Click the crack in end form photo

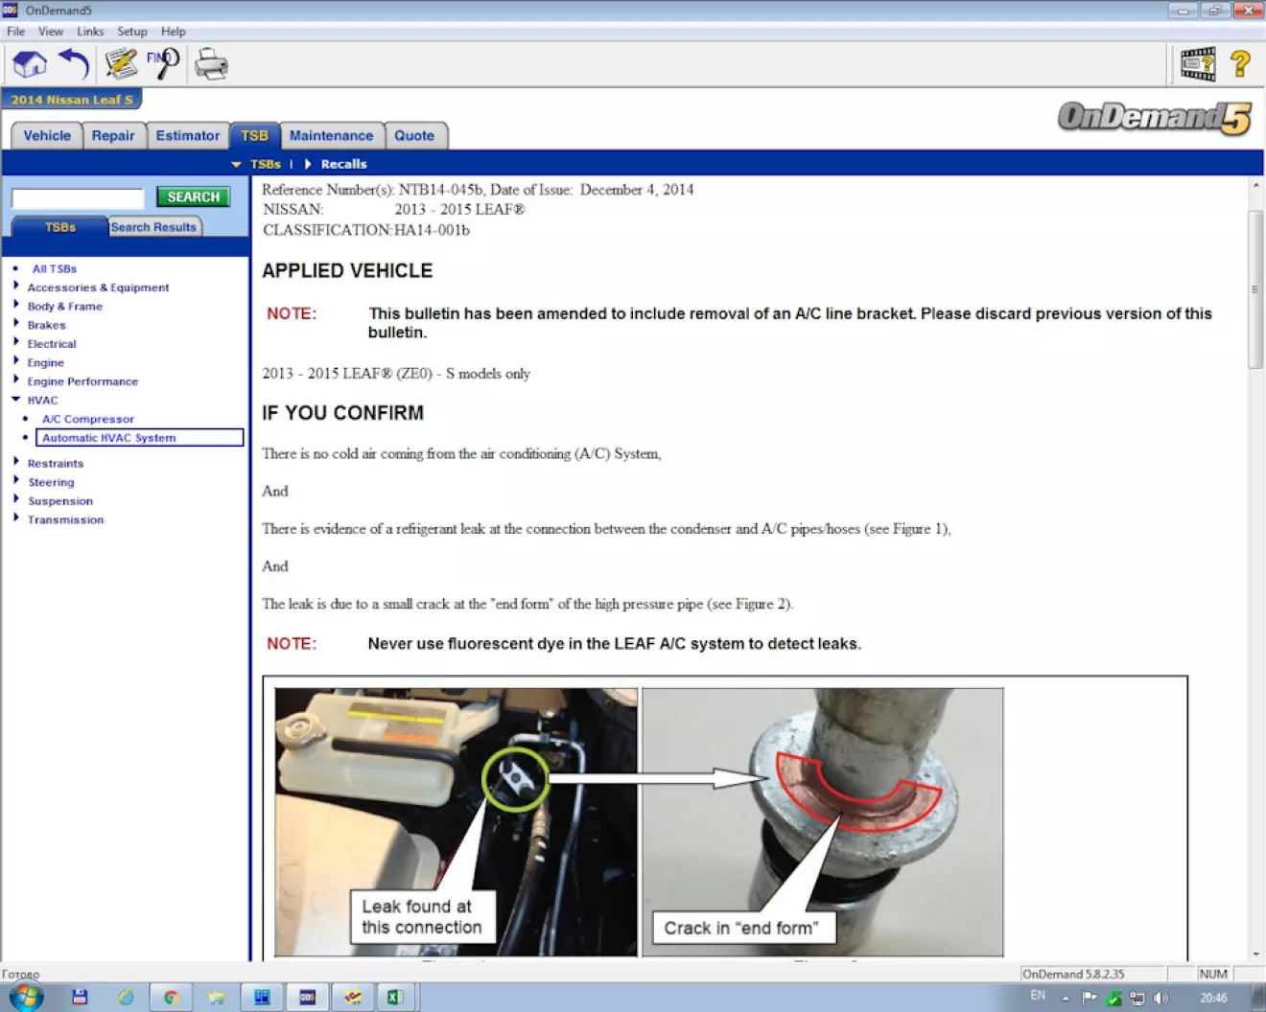[x=823, y=822]
